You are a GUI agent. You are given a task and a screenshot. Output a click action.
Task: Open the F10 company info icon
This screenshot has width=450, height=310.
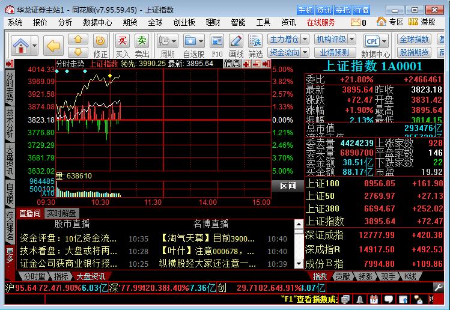tap(217, 41)
